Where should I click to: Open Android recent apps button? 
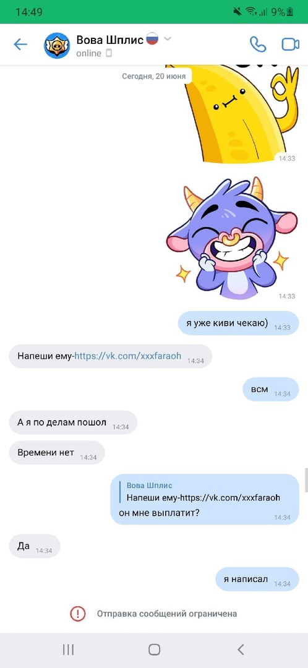click(68, 649)
